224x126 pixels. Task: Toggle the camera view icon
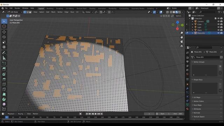coord(182,42)
